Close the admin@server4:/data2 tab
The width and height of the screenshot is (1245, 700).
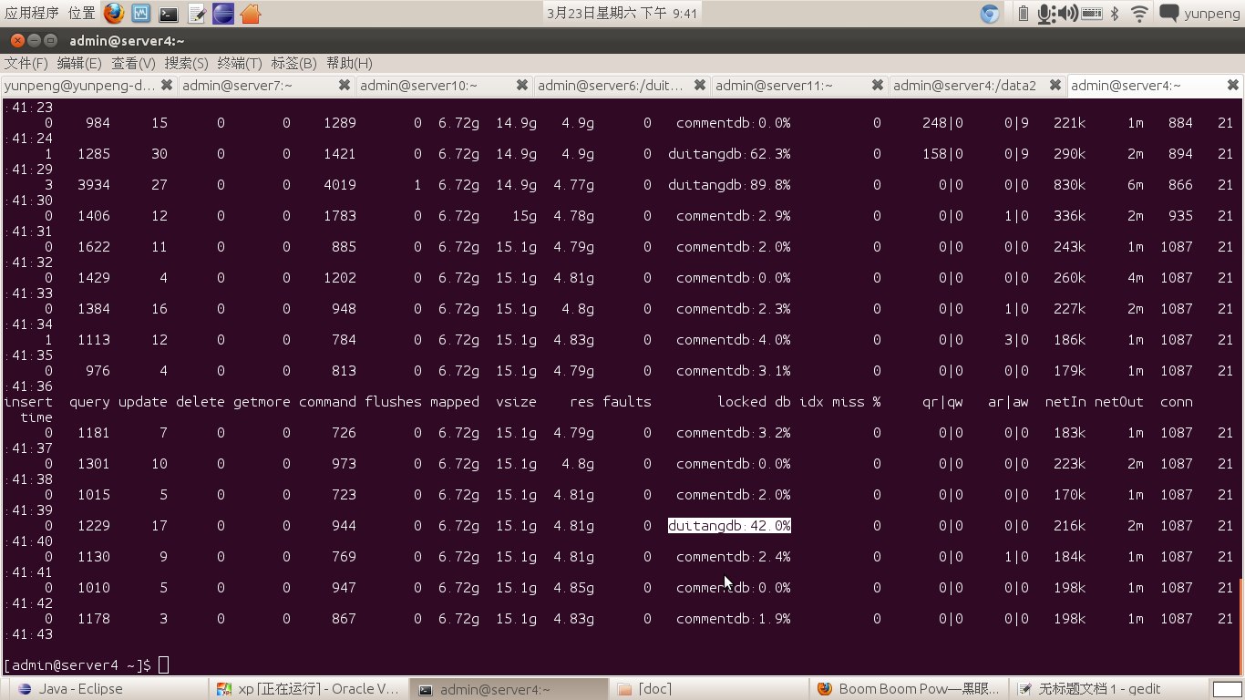click(x=1055, y=85)
